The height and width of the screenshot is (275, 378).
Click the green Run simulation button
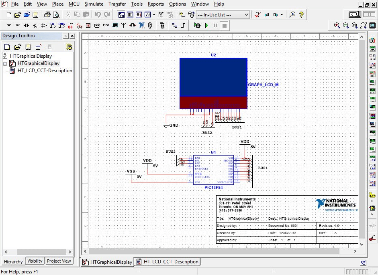tap(206, 25)
